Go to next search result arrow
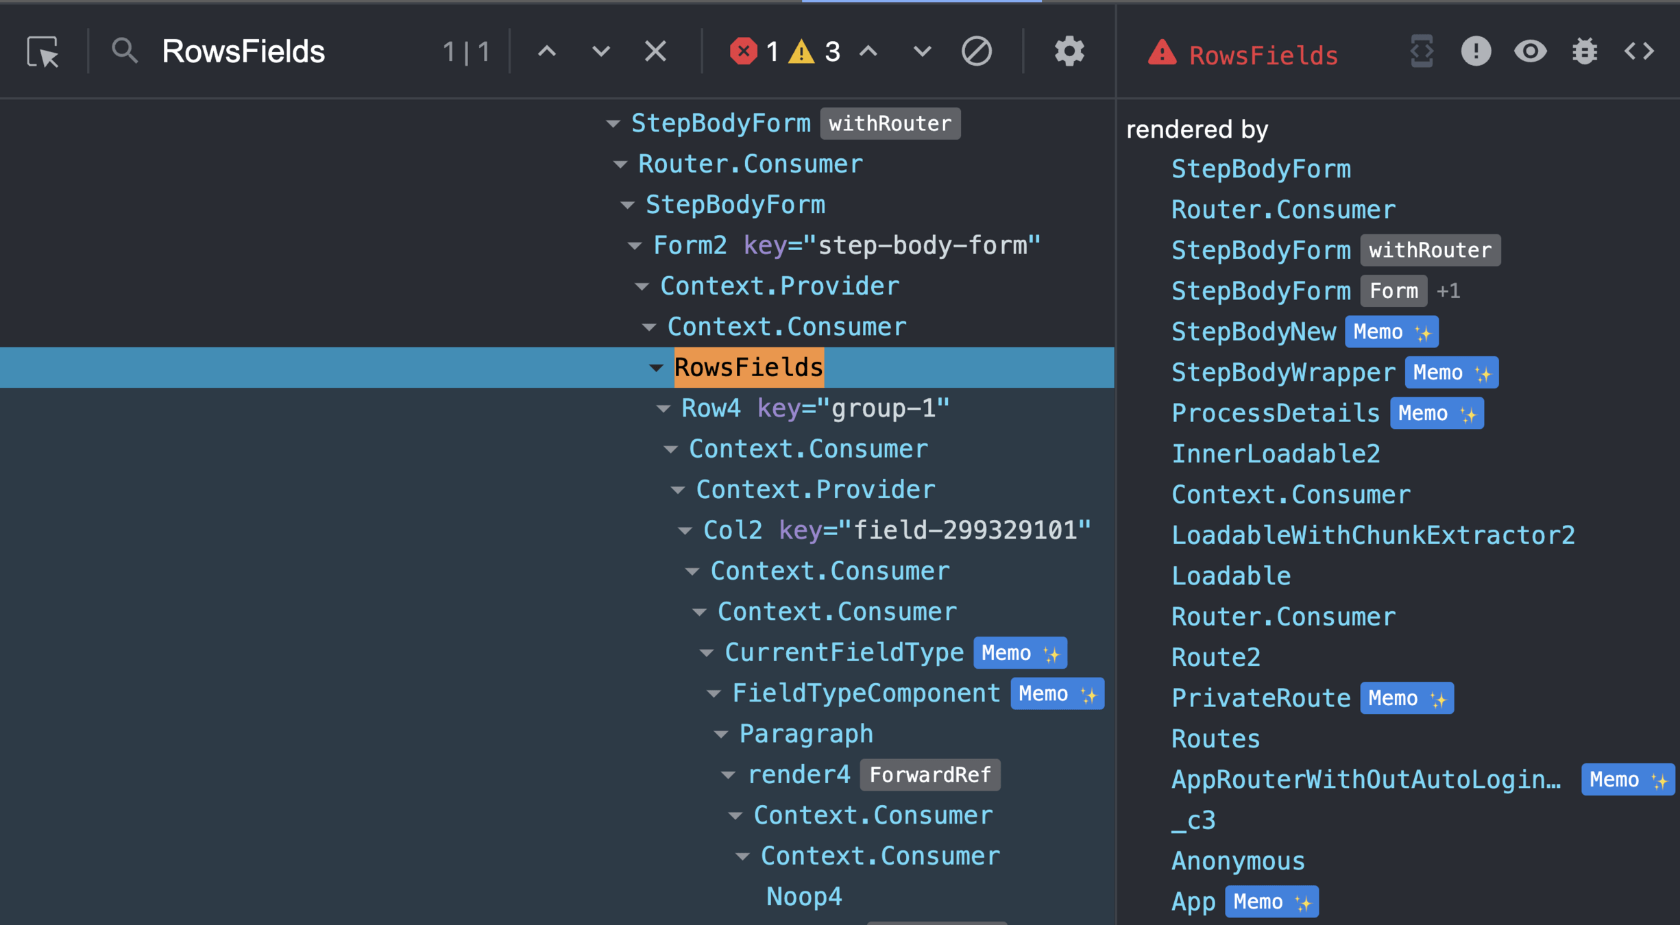Screen dimensions: 1680x925 pos(600,51)
